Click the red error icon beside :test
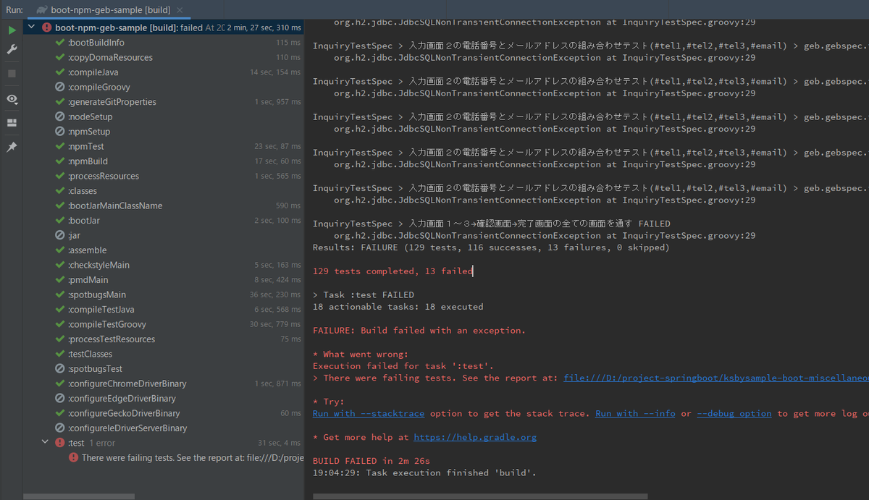 click(x=60, y=443)
